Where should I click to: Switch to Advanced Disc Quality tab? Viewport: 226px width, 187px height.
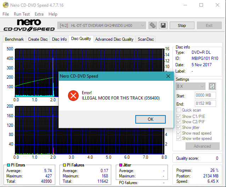click(x=114, y=39)
